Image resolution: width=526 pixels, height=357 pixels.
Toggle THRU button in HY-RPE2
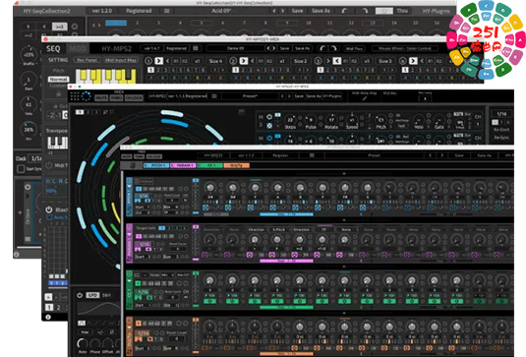(116, 98)
